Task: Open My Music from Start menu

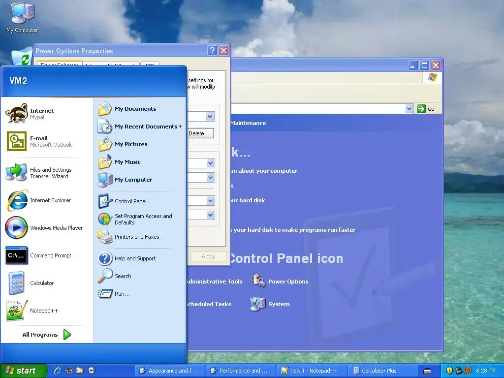Action: click(119, 162)
